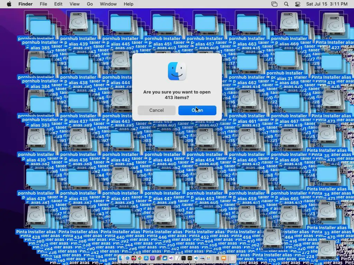Click the date and time in menu bar
Viewport: 354px width, 265px height.
click(x=327, y=4)
